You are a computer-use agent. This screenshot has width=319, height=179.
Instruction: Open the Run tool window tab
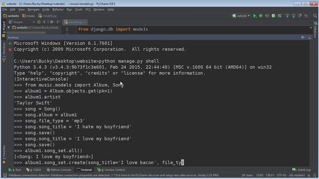point(15,170)
